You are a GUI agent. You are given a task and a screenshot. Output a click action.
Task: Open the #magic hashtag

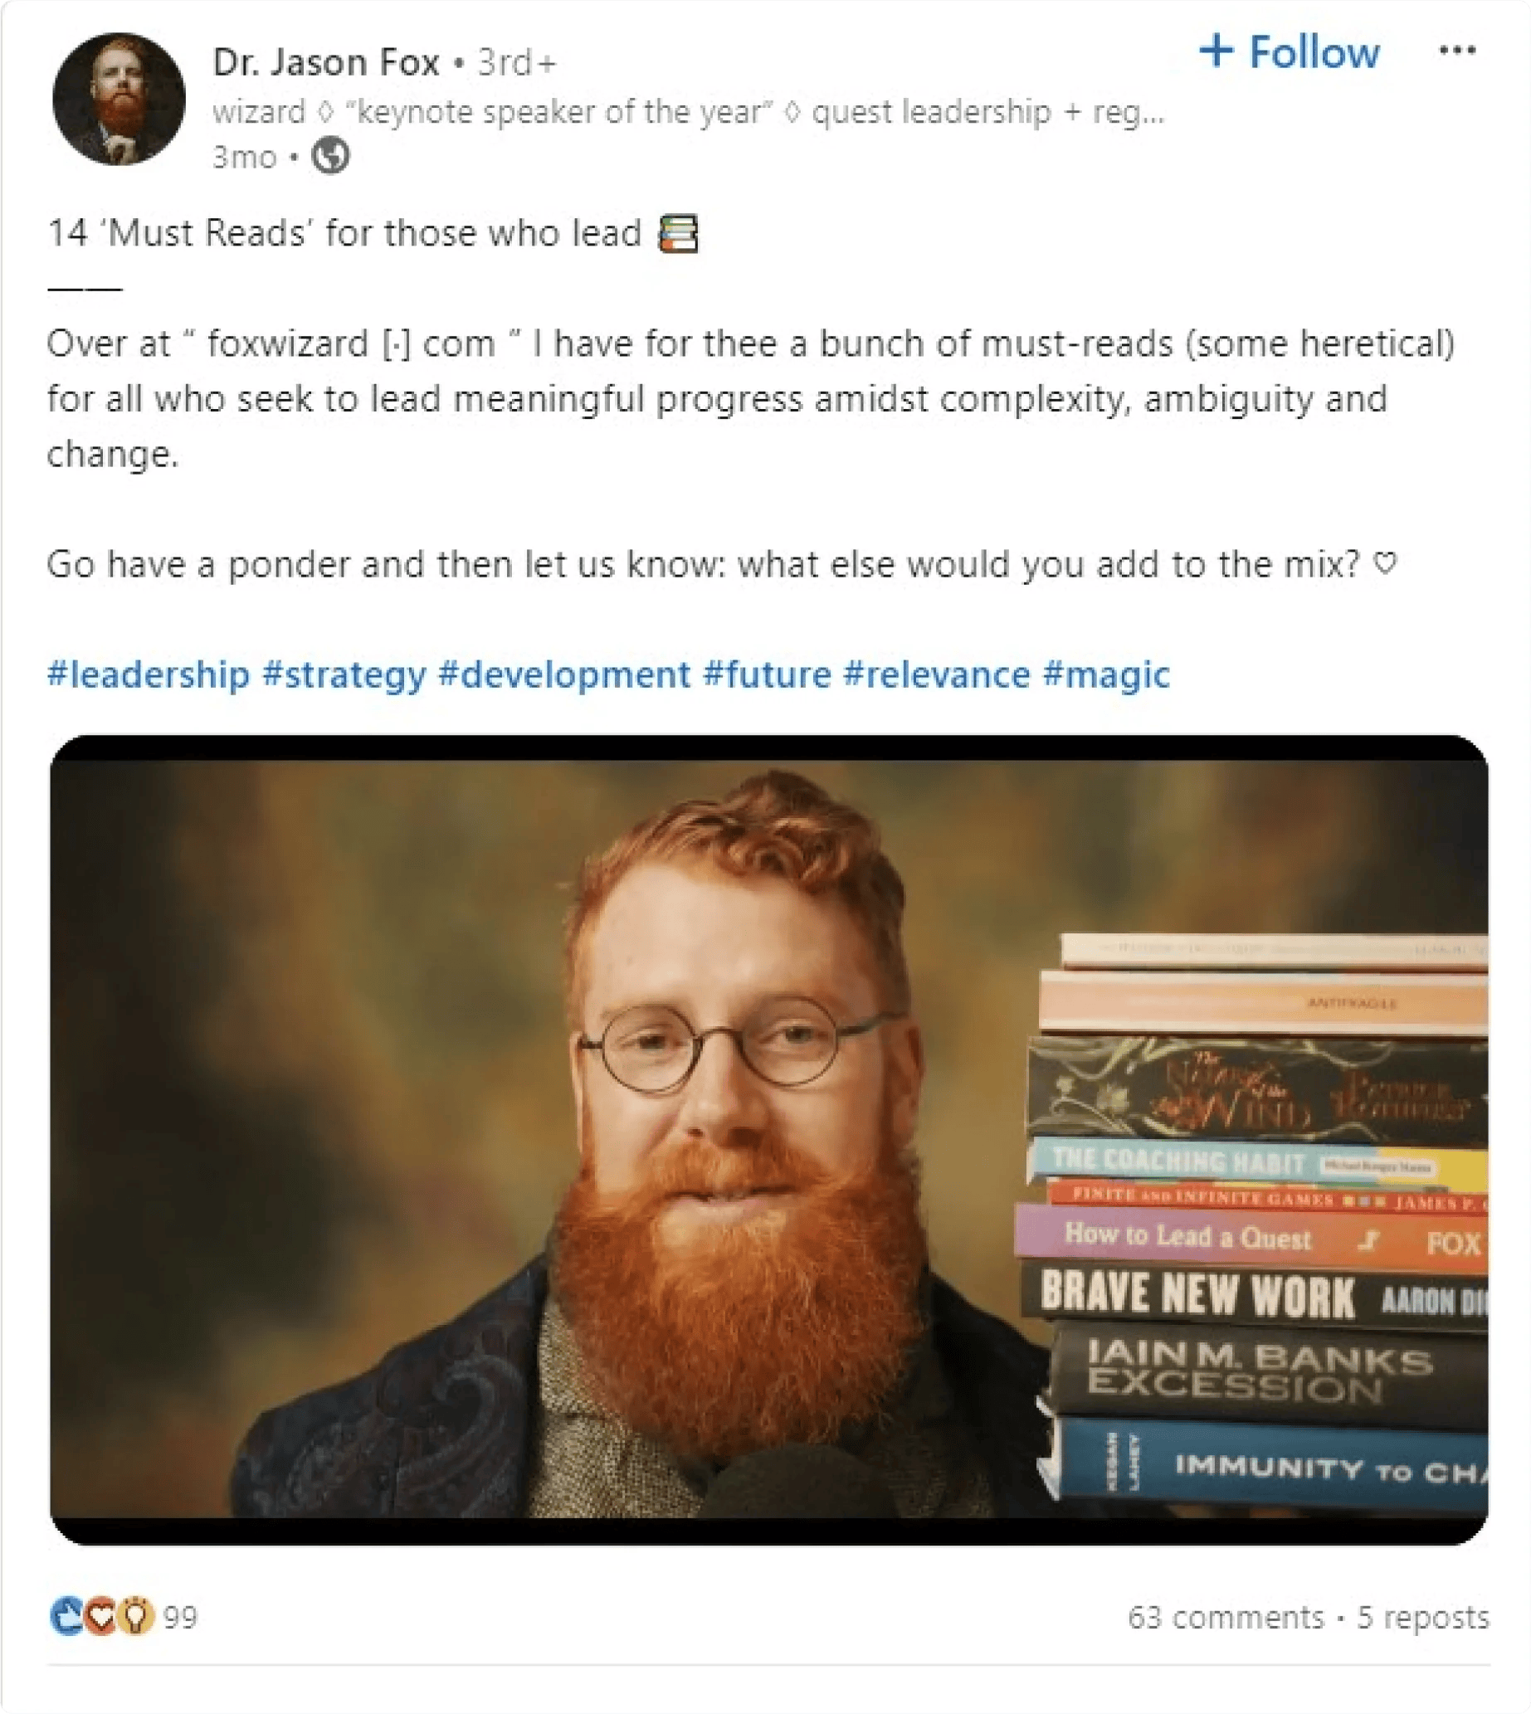[1106, 675]
